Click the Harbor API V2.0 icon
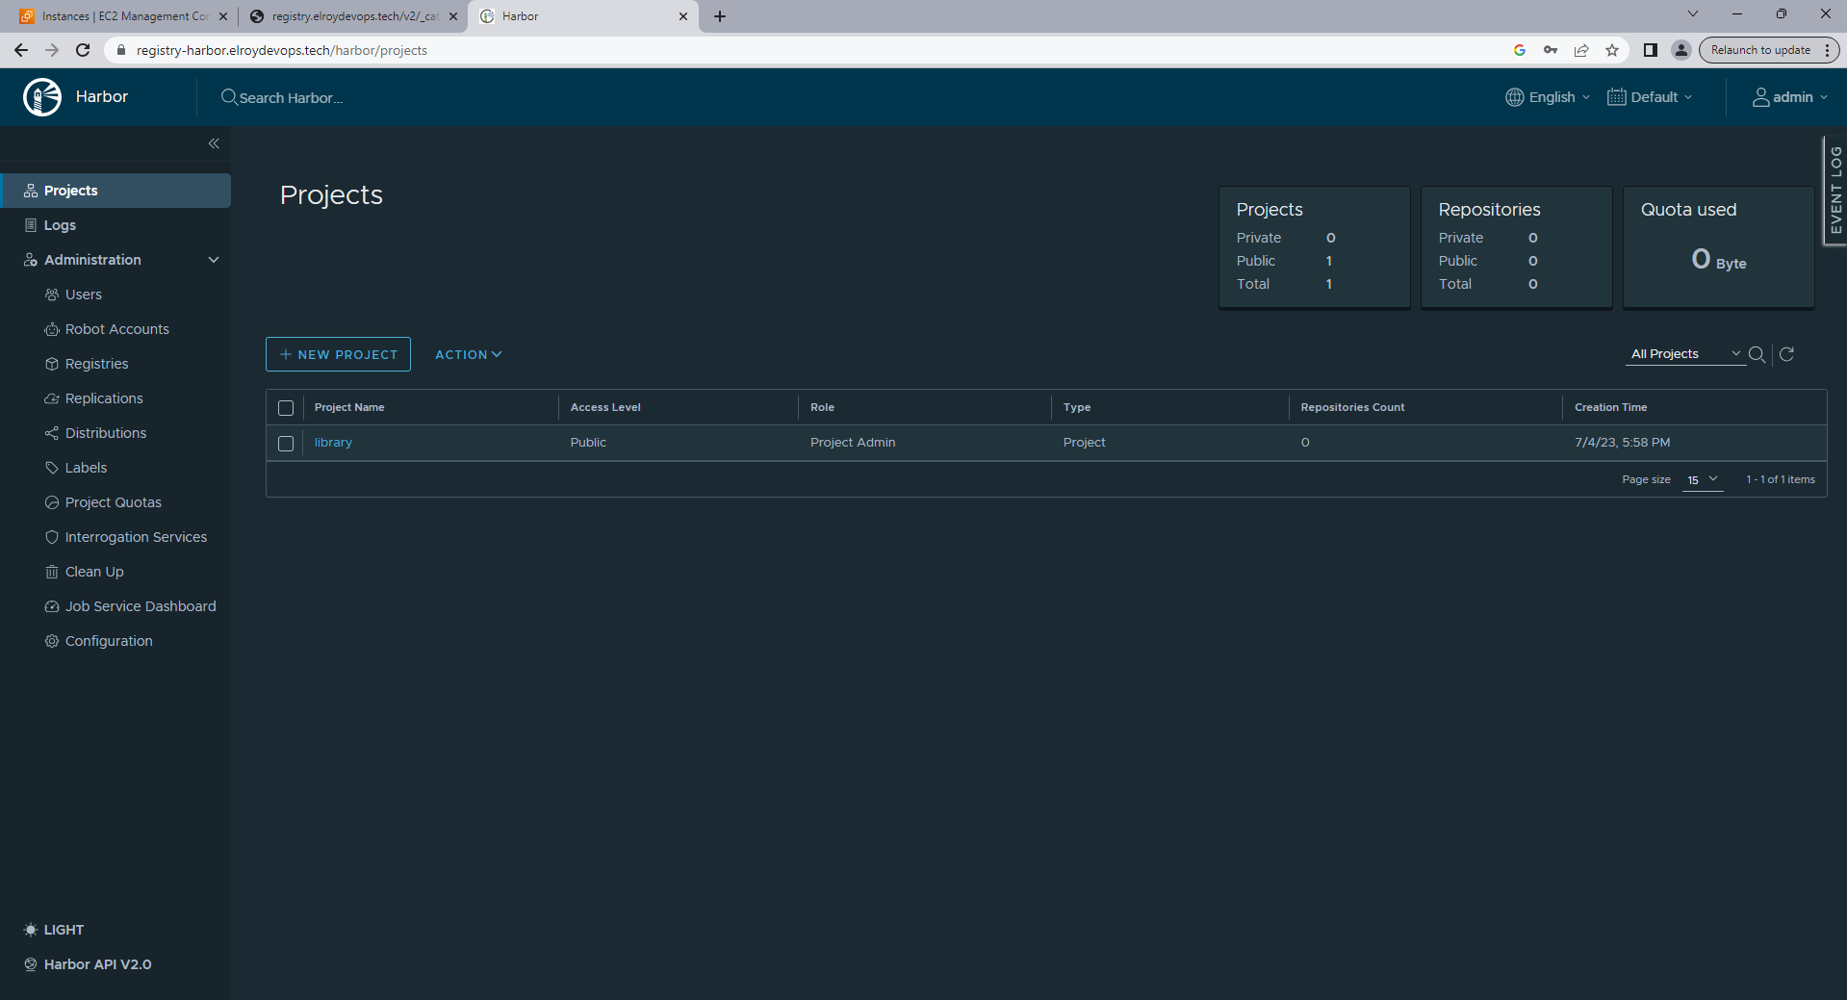 [31, 964]
